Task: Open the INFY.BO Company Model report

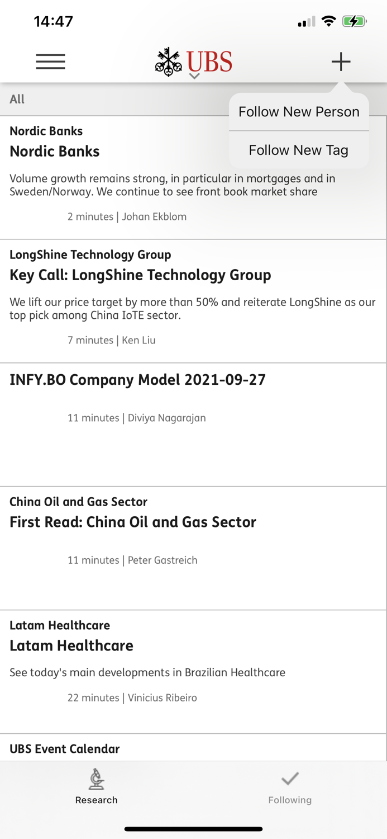Action: tap(137, 392)
